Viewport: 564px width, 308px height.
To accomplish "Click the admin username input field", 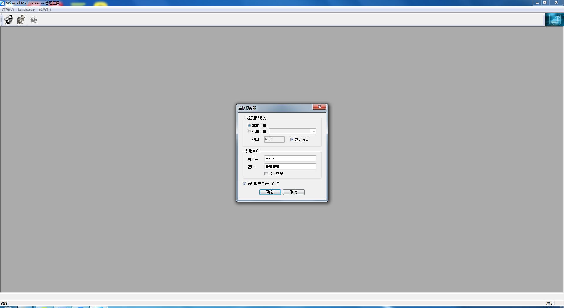I will point(290,158).
